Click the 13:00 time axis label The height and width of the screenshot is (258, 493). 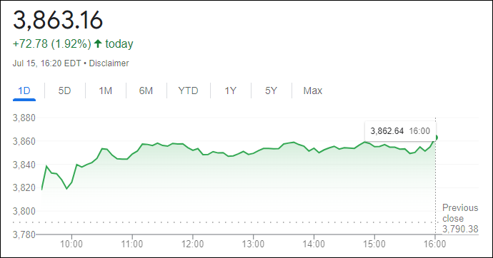253,244
